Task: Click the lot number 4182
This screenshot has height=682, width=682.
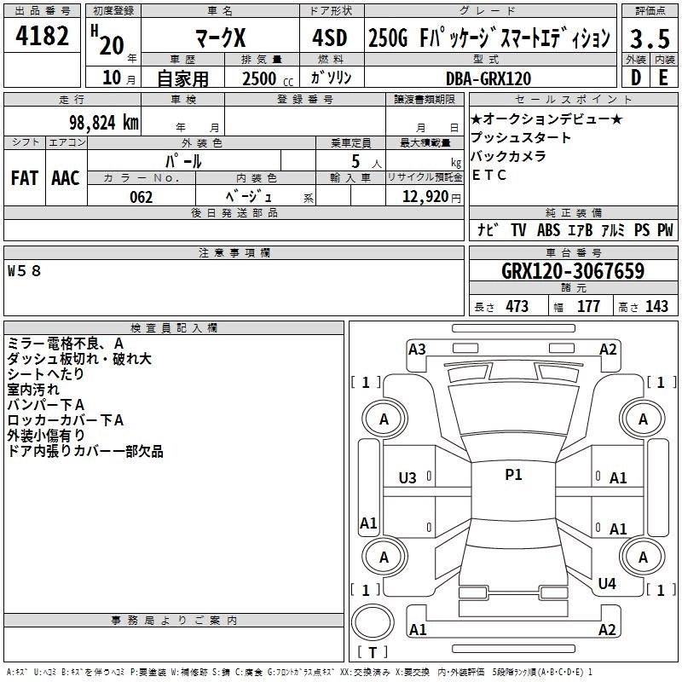Action: [43, 38]
